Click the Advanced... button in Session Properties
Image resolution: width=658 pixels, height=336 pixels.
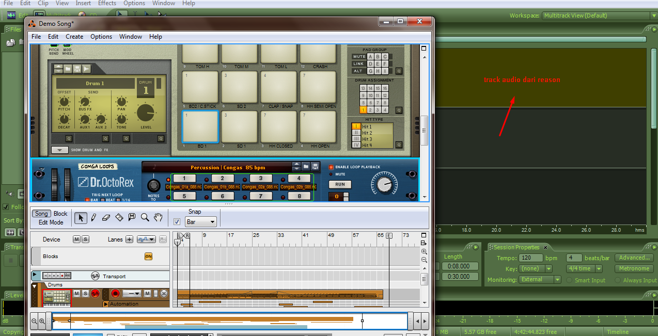click(635, 258)
